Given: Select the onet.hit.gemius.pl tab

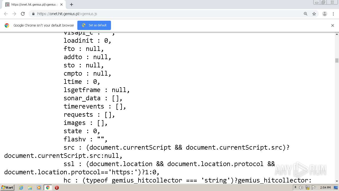Looking at the screenshot, I should click(x=34, y=5).
